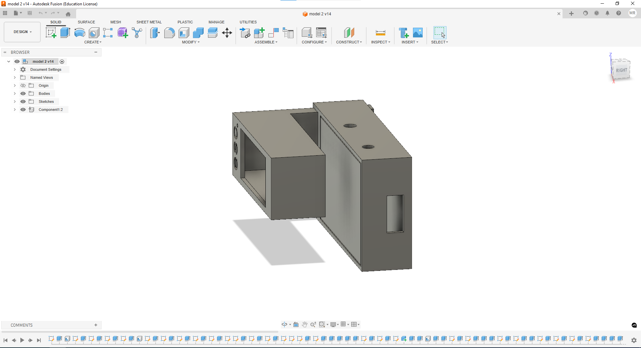Viewport: 641px width, 348px height.
Task: Toggle visibility of Component1:2
Action: point(23,110)
